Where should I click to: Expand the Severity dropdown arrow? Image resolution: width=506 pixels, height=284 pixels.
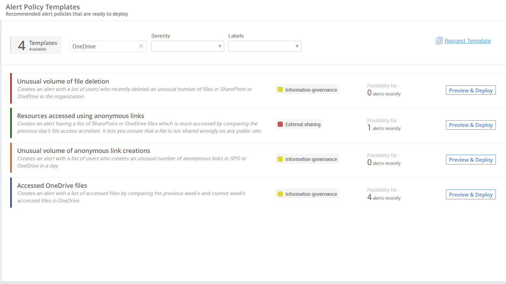220,46
